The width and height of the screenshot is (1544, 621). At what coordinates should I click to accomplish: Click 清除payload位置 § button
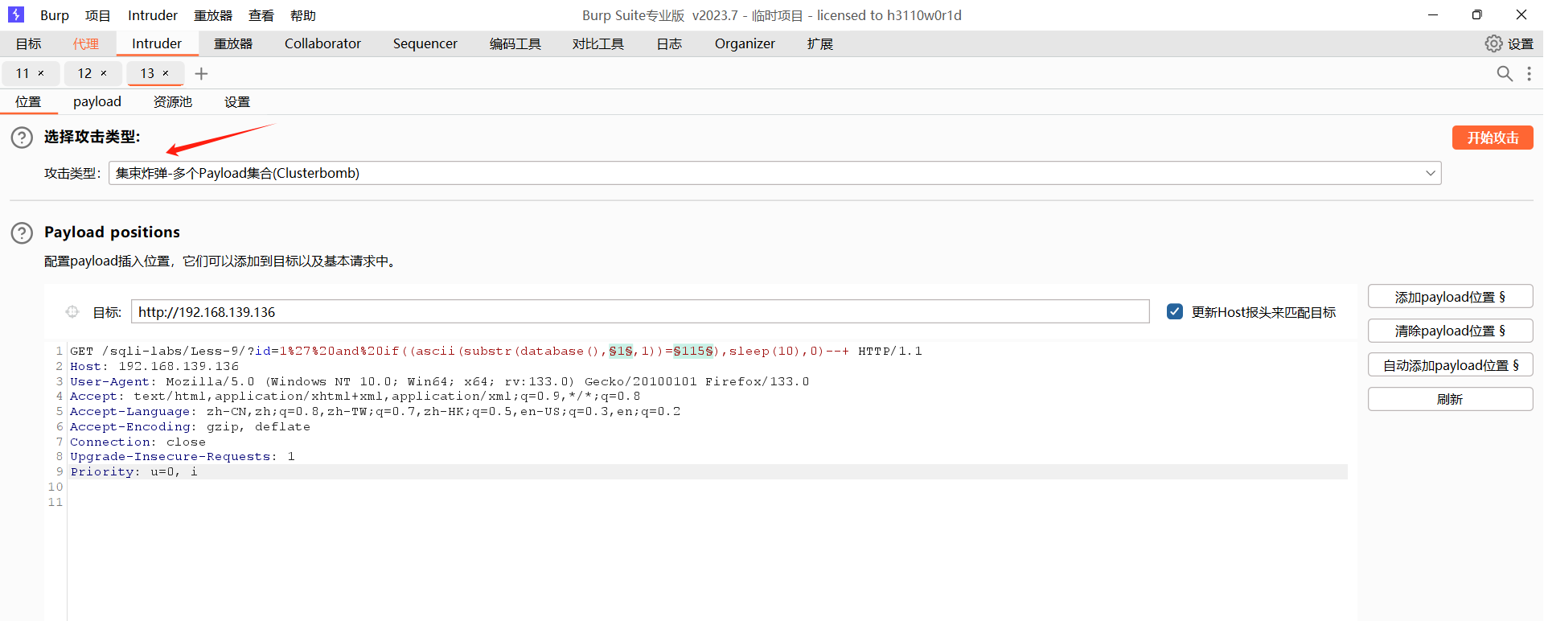1450,331
